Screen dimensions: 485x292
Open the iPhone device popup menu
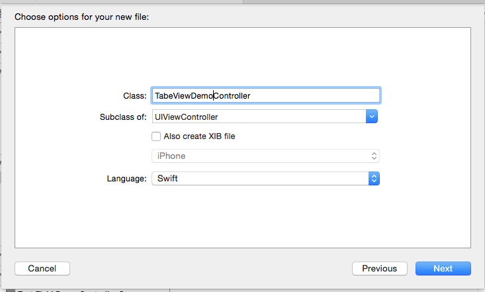265,156
